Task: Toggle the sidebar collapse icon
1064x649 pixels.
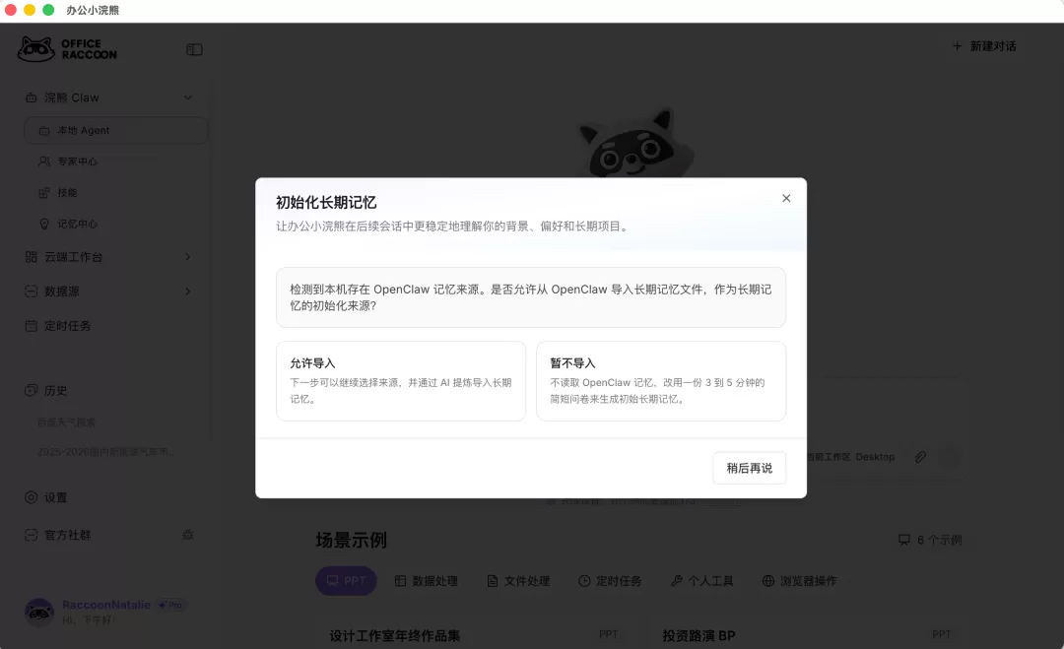Action: click(194, 49)
